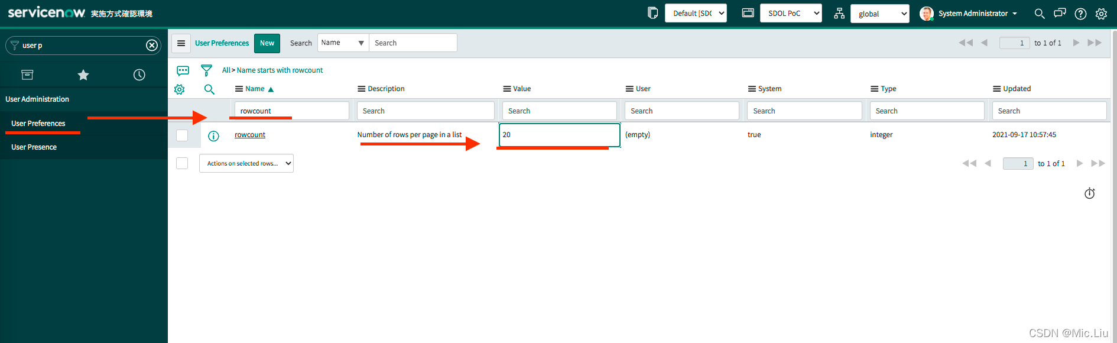Show history clock tab

pos(139,75)
